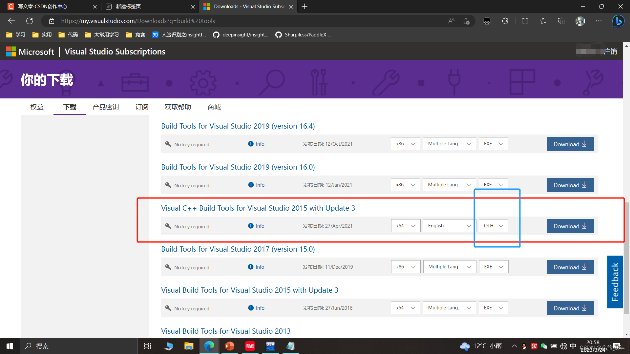
Task: Switch to 下载 tab
Action: point(70,107)
